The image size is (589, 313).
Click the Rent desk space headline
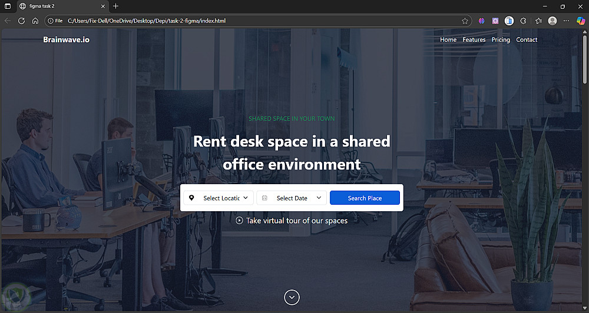[x=292, y=153]
